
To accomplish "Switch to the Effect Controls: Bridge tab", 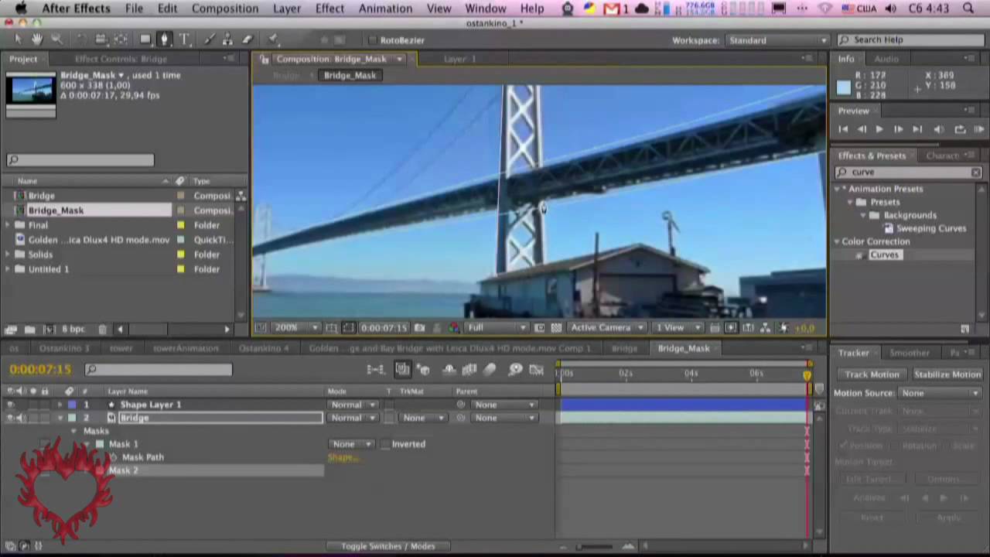I will [x=121, y=59].
